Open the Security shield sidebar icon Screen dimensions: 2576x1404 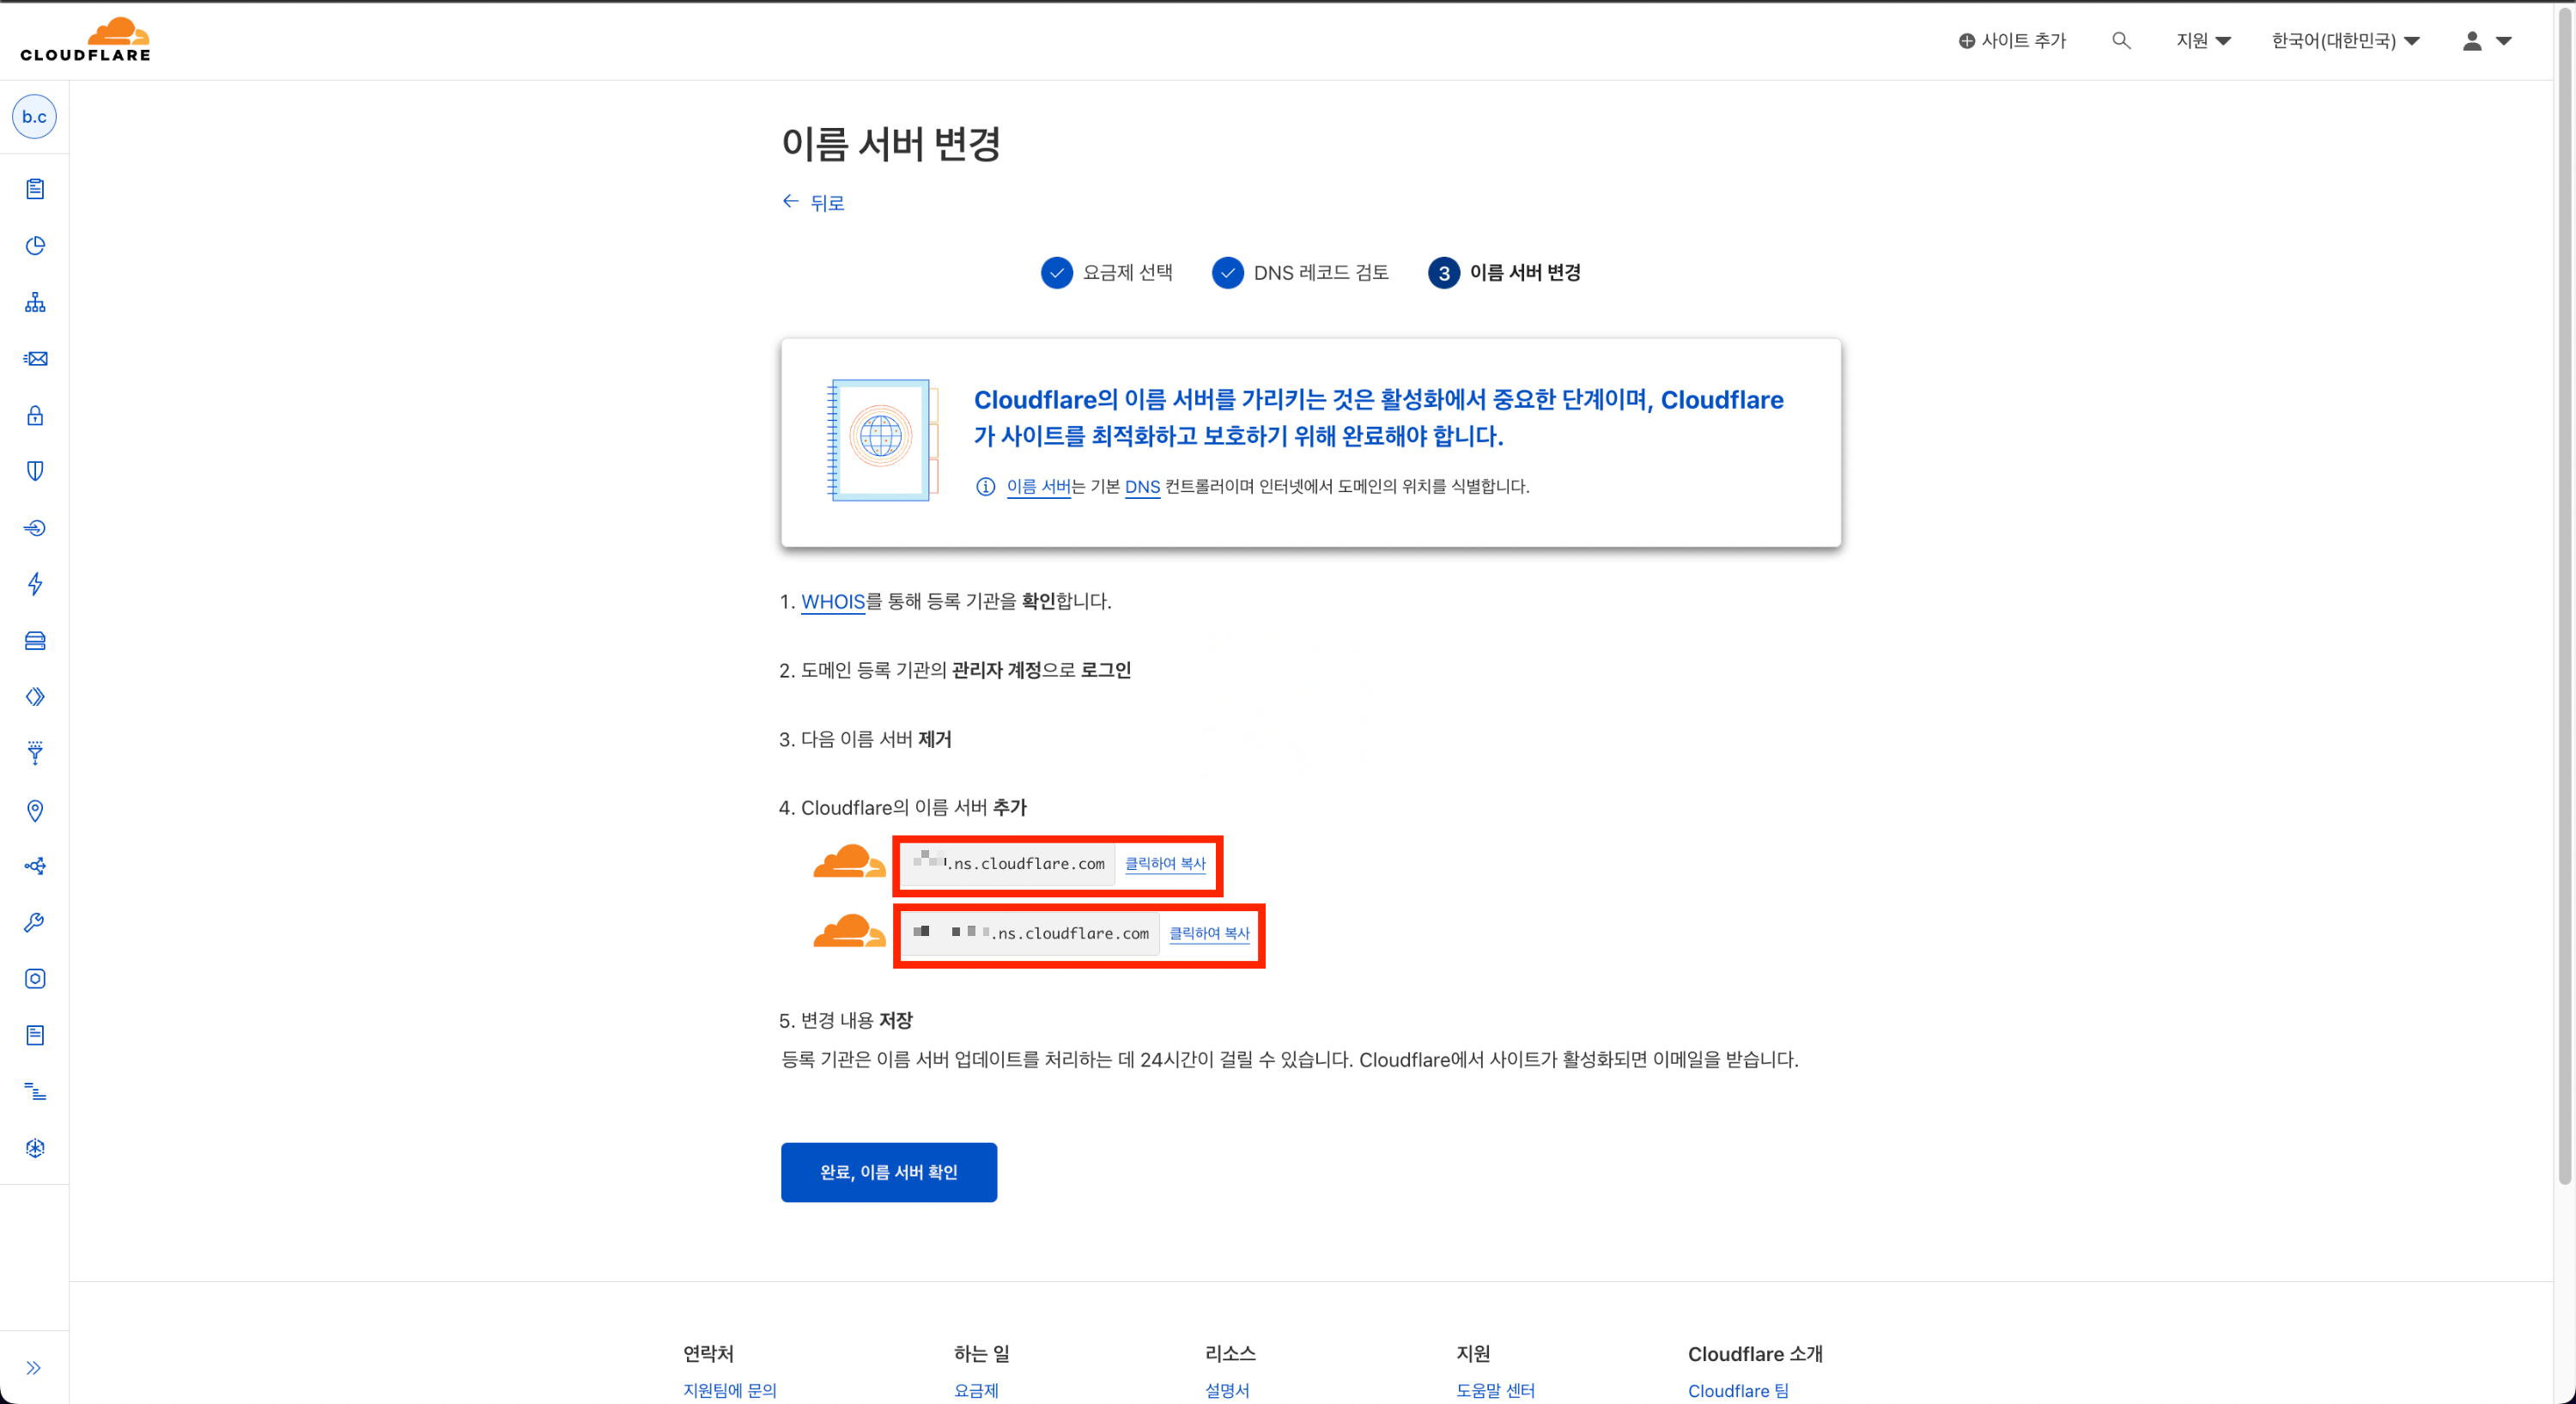35,471
